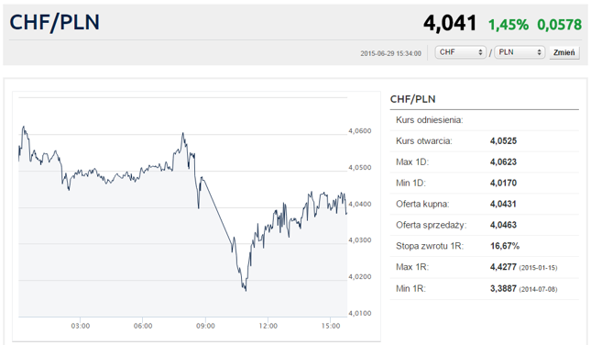The height and width of the screenshot is (345, 591).
Task: Click the bid value 4,0431
Action: point(503,205)
